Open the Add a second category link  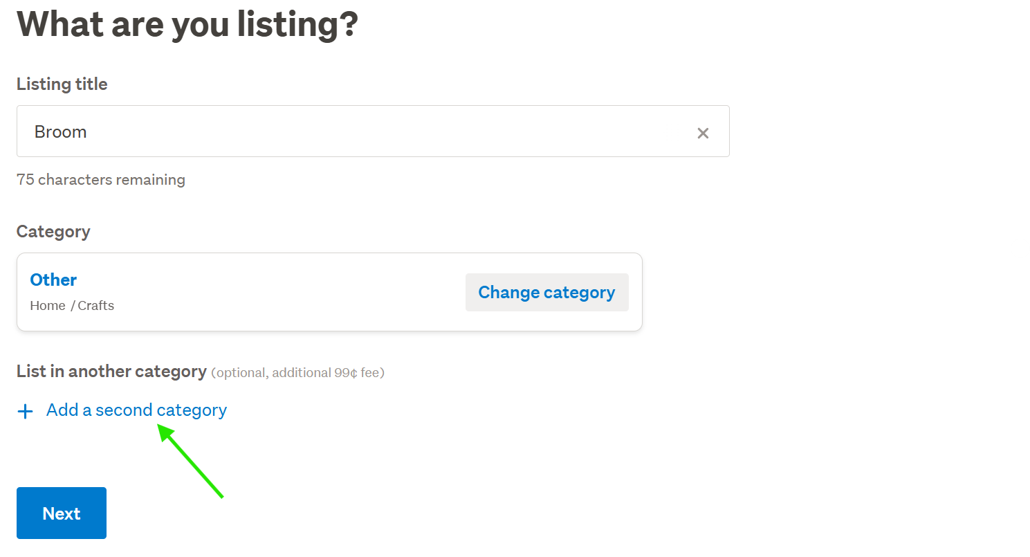(136, 410)
